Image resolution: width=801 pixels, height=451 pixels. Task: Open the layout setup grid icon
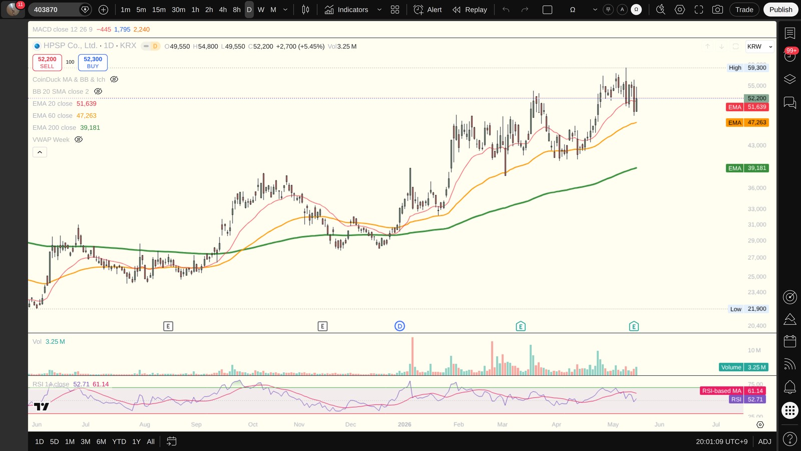[x=395, y=10]
